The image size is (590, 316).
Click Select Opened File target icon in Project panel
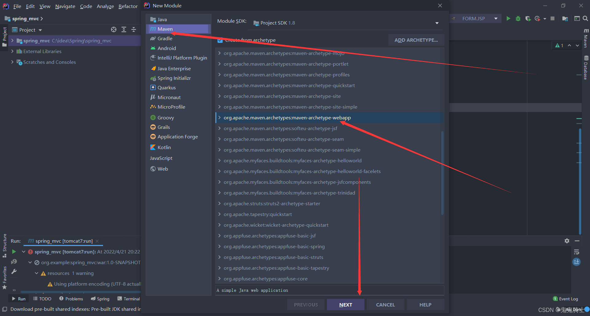114,29
